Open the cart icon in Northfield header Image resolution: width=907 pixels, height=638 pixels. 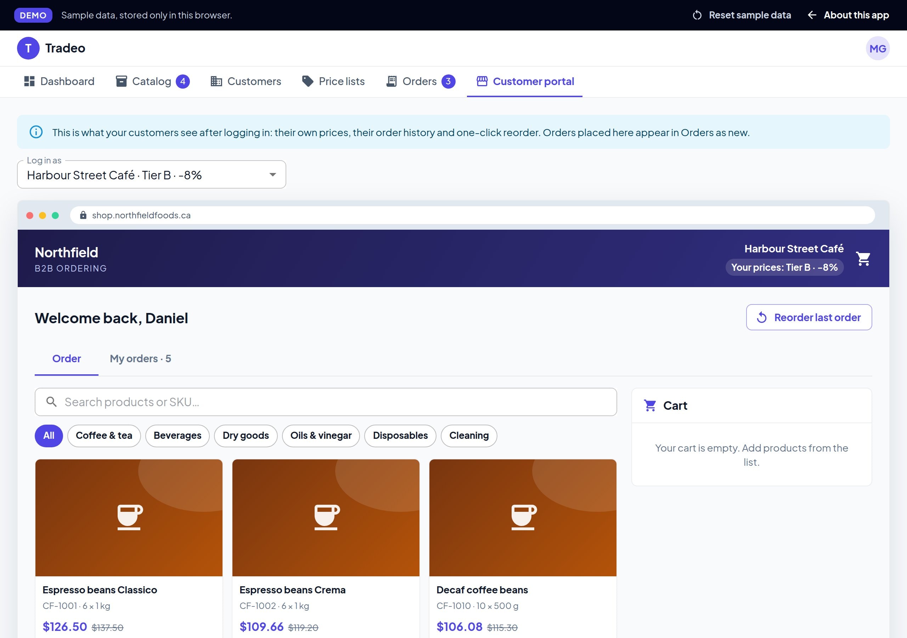(x=863, y=259)
